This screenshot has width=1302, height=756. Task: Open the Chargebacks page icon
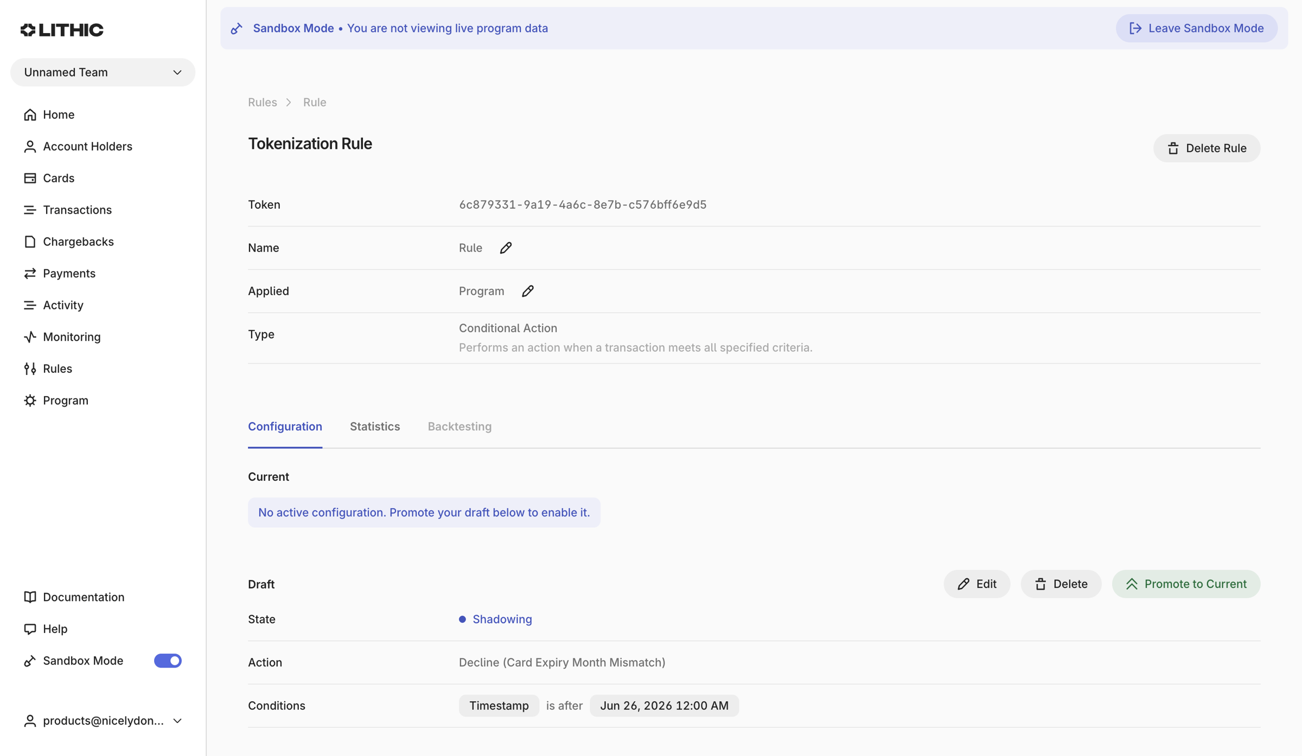(30, 241)
